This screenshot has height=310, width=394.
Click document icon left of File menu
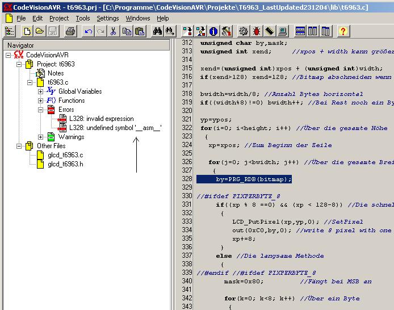(9, 18)
